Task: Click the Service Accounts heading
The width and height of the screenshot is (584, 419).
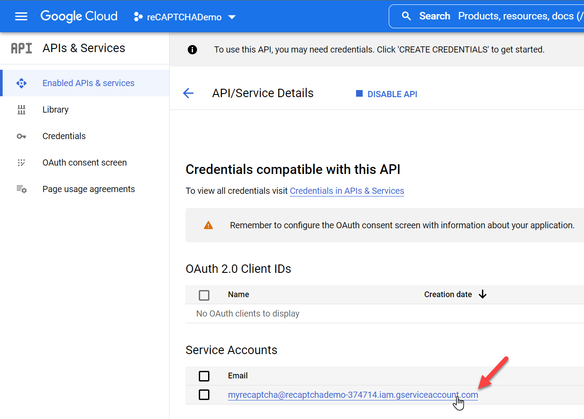Action: 231,350
